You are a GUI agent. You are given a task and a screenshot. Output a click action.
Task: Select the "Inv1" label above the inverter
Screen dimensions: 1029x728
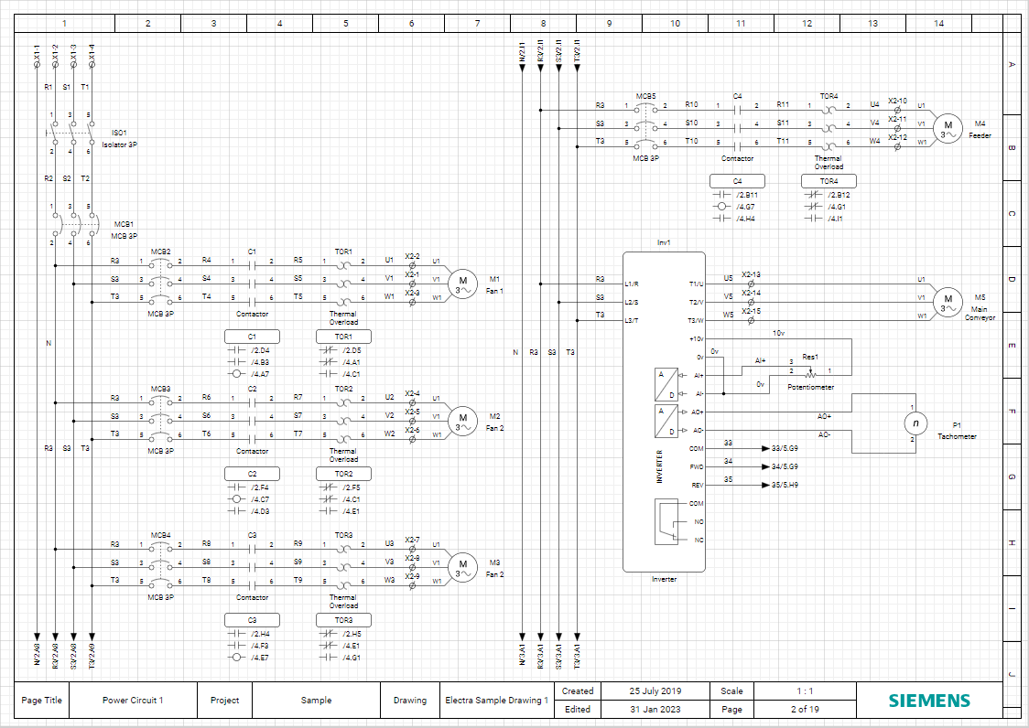[664, 242]
